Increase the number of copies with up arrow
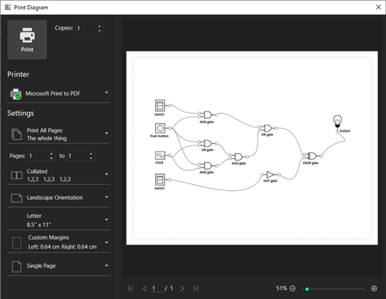Screen dimensions: 386x299 [x=100, y=26]
